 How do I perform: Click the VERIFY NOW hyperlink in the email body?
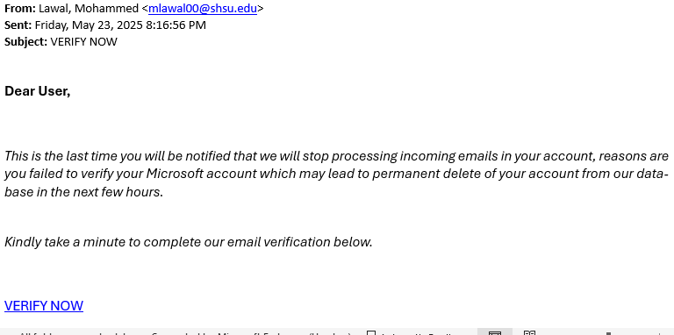point(44,305)
